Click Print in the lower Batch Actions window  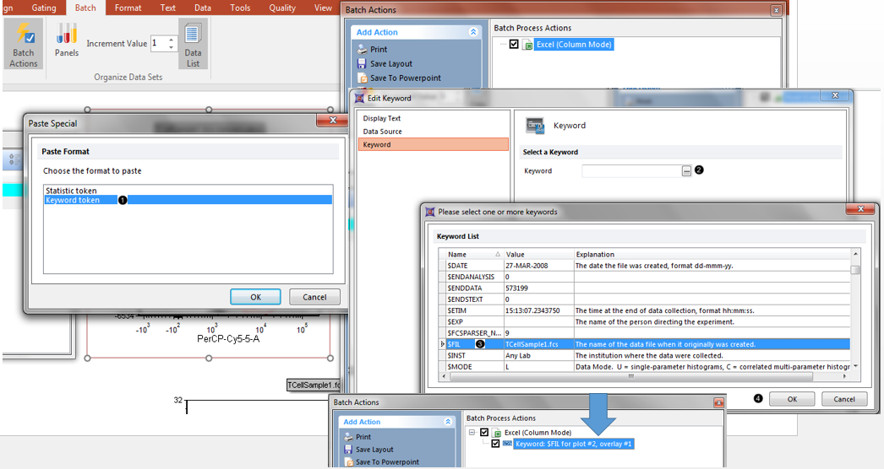(363, 437)
